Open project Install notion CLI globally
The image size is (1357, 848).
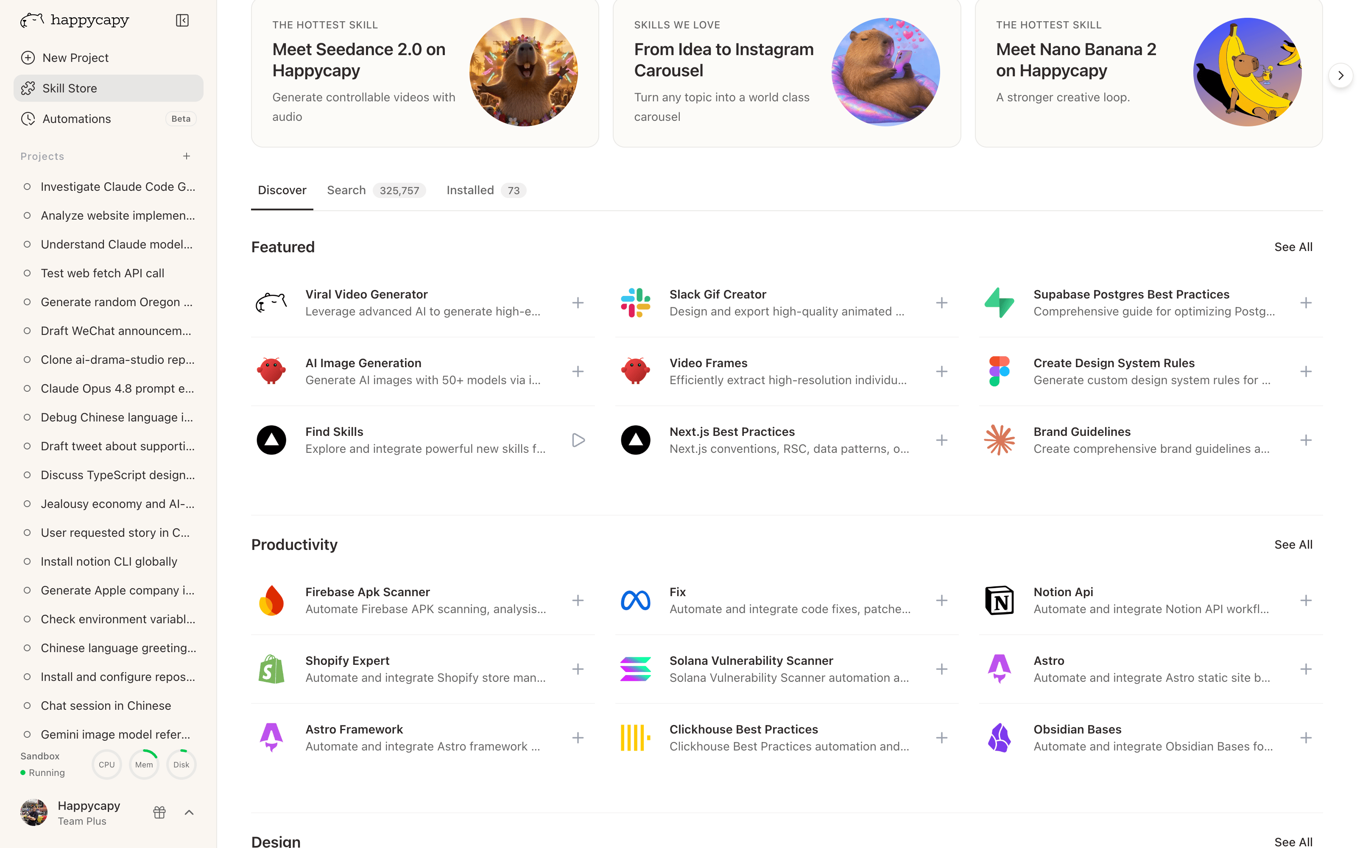click(108, 561)
